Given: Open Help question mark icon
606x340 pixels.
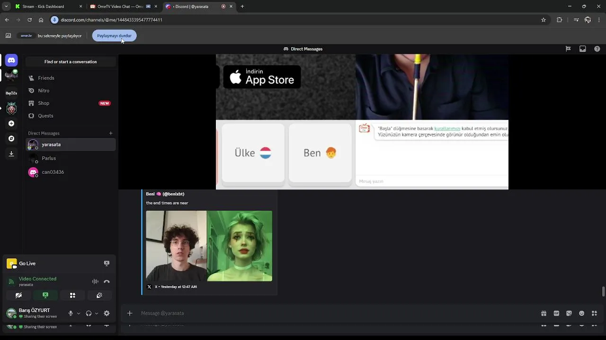Looking at the screenshot, I should [x=597, y=49].
